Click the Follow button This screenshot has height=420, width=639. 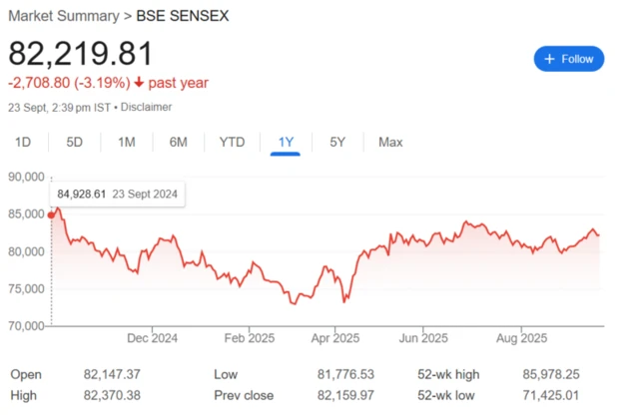tap(569, 59)
